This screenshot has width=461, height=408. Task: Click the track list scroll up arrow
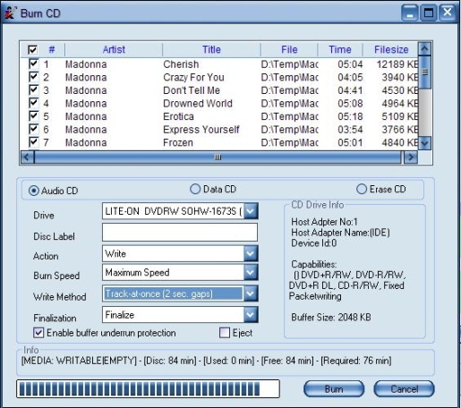tap(425, 48)
